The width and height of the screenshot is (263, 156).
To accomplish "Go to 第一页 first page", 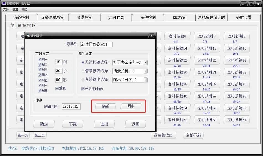I will pyautogui.click(x=23, y=135).
